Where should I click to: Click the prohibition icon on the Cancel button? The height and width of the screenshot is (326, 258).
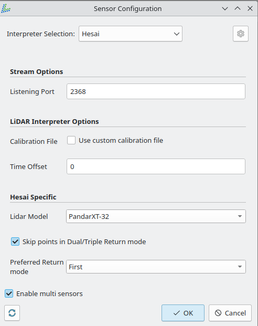click(x=218, y=313)
